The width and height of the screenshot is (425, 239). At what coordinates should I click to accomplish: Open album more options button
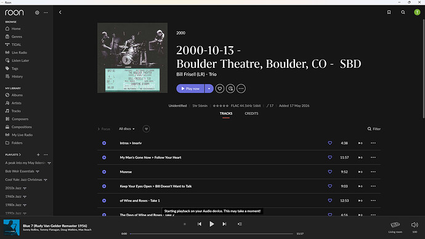click(x=241, y=89)
